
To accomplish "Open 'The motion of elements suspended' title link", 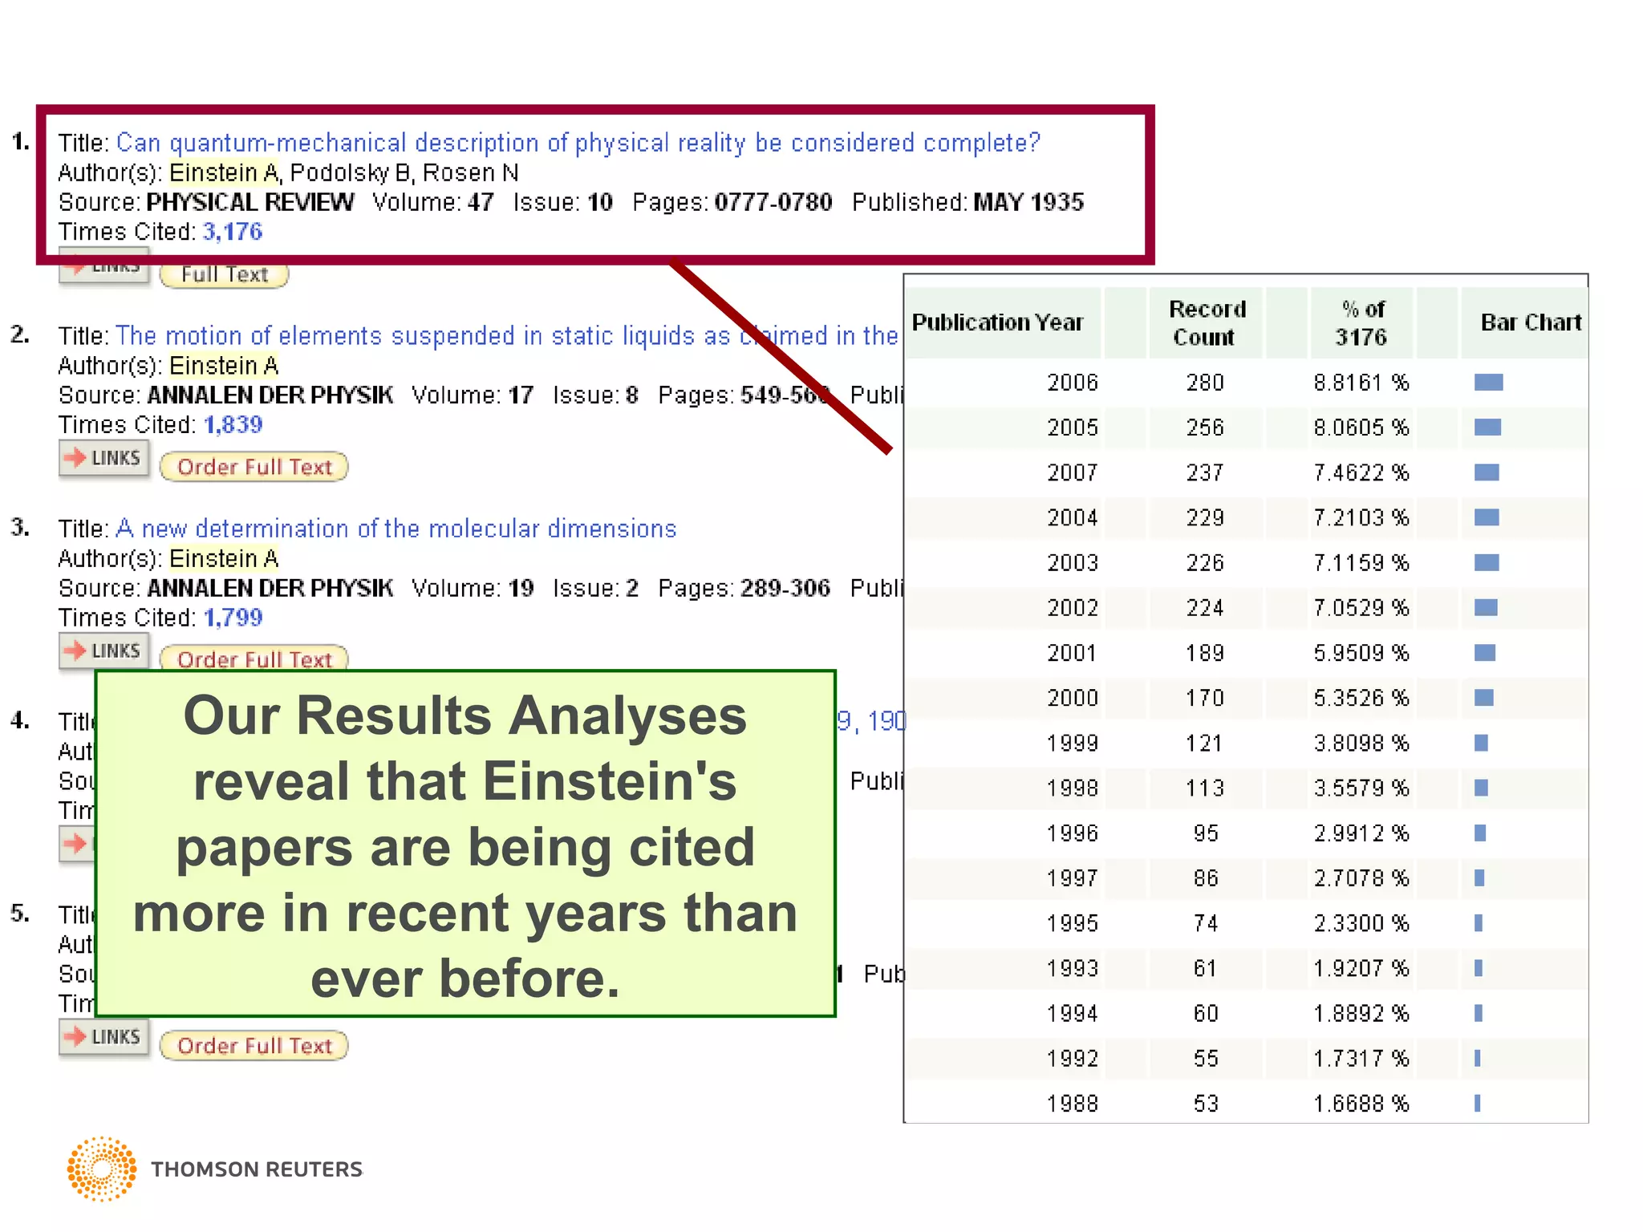I will click(507, 335).
